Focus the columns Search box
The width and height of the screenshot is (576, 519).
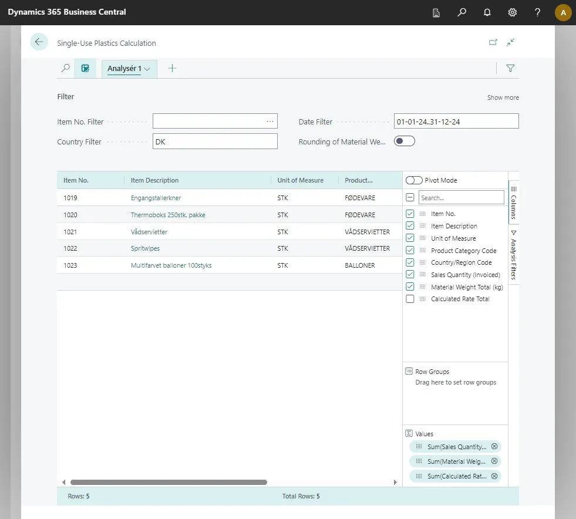click(x=462, y=198)
